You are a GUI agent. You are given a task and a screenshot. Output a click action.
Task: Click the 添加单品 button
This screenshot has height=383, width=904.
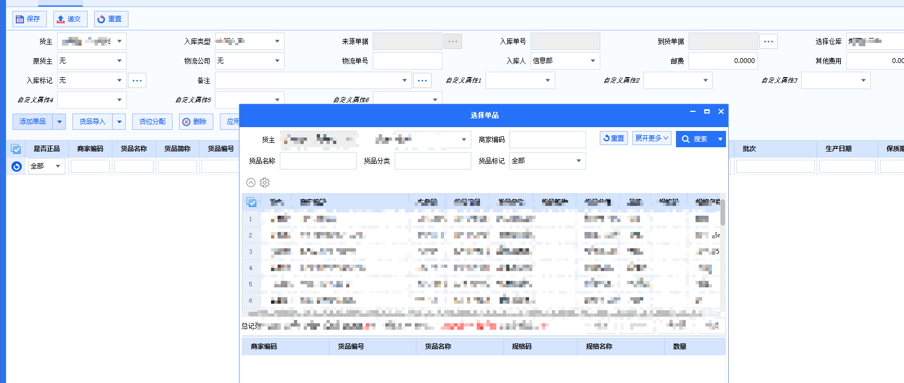[33, 122]
